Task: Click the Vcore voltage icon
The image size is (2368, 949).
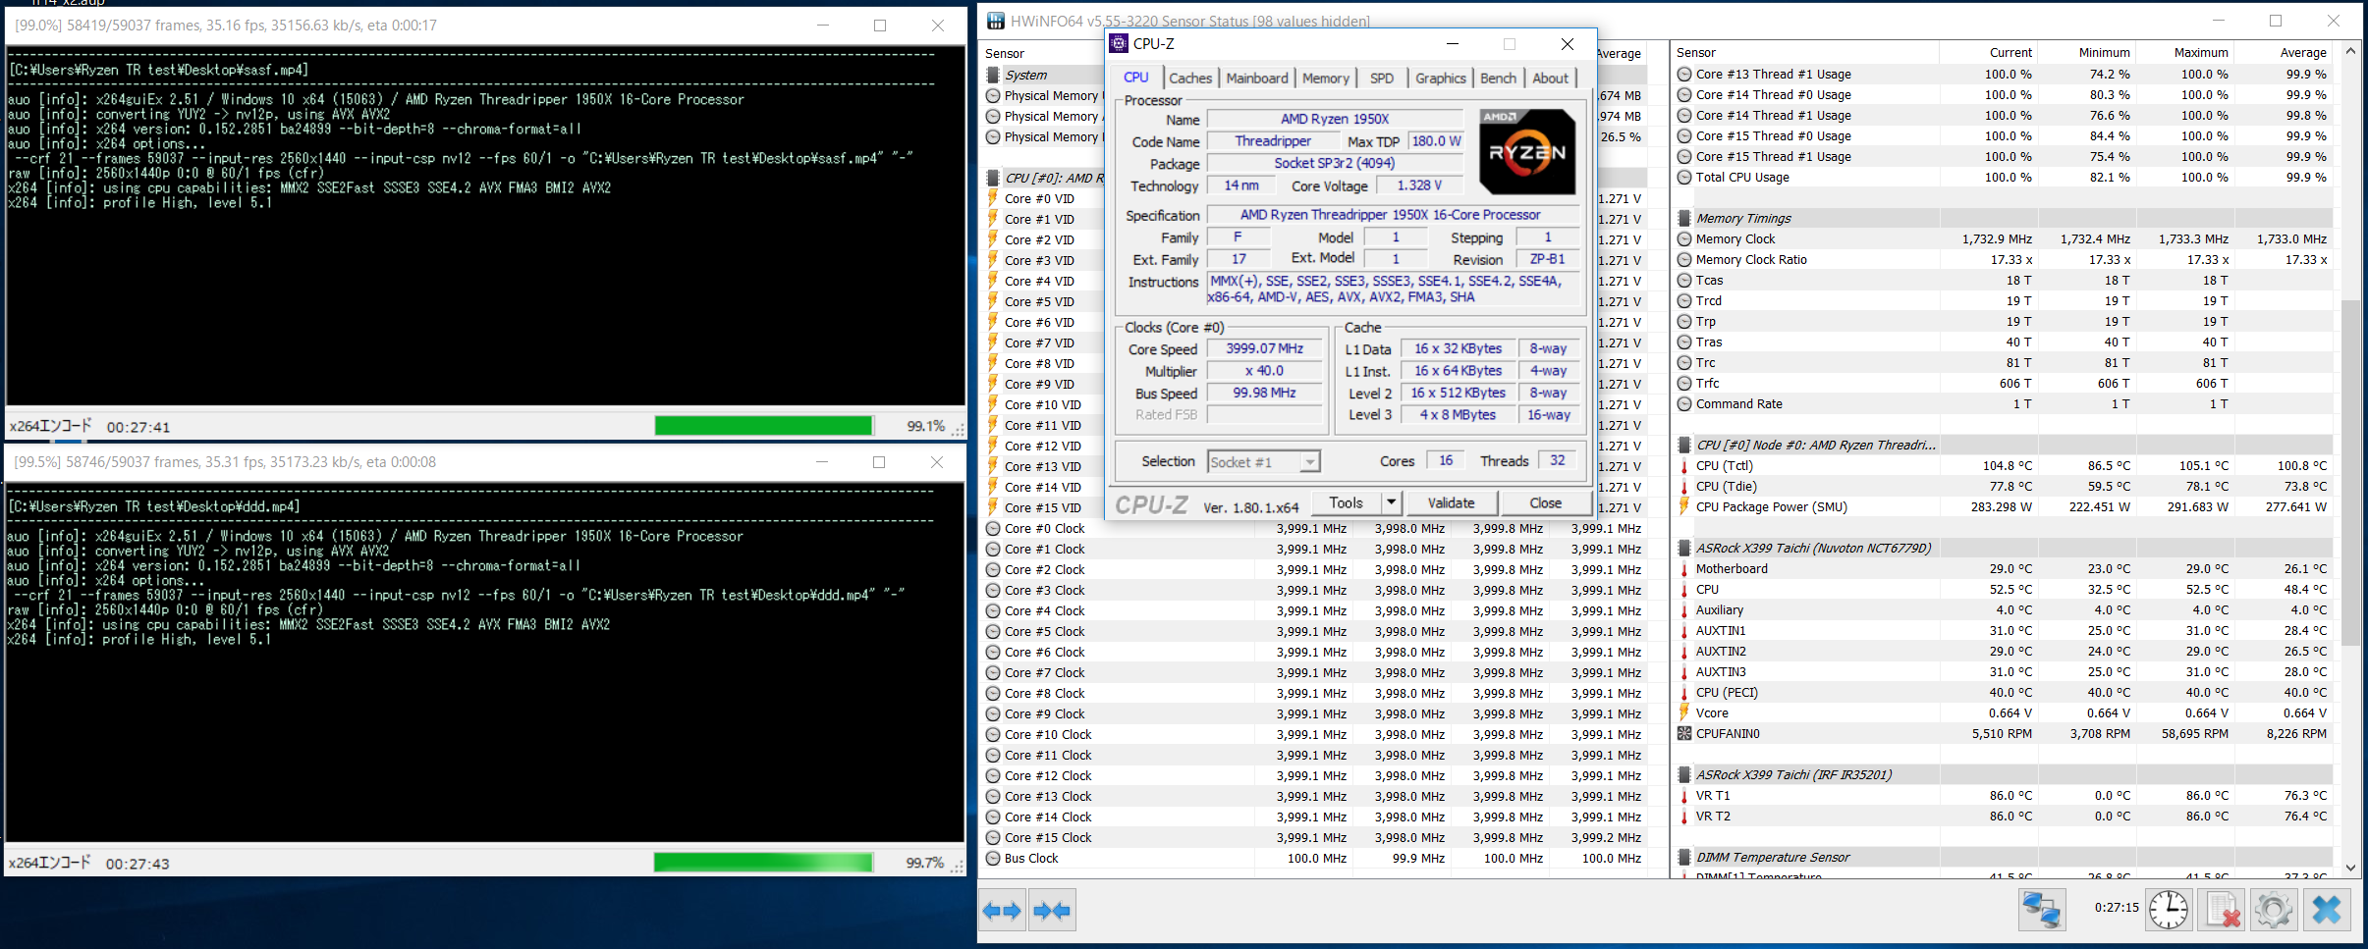Action: 1683,713
